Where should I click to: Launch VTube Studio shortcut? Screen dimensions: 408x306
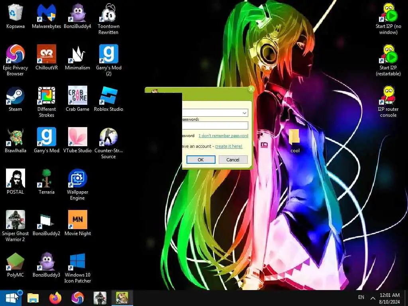point(77,140)
